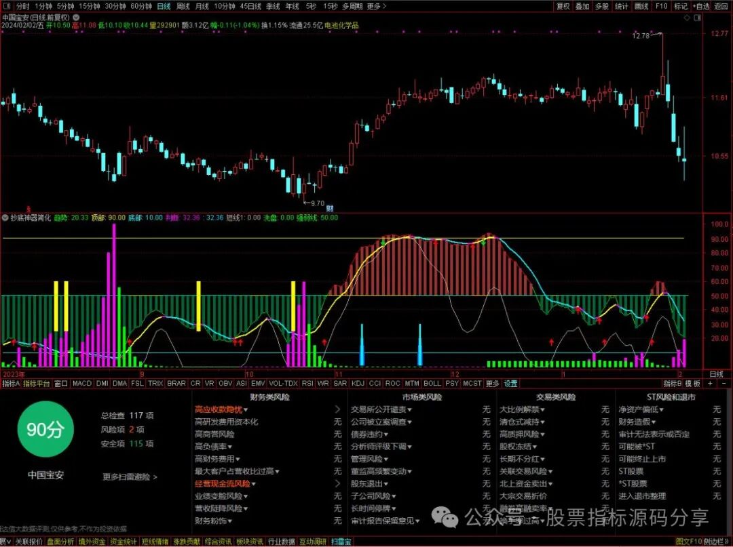Image resolution: width=733 pixels, height=547 pixels.
Task: Expand the 交易所公开谴责 item
Action: (381, 409)
